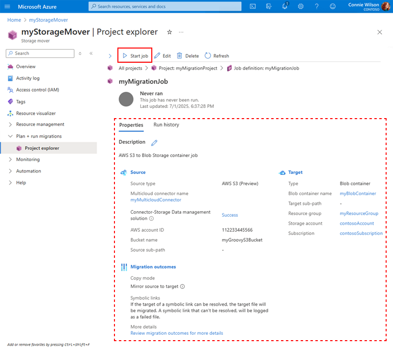Click Job definition: myMigrationJob breadcrumb
The width and height of the screenshot is (393, 348).
[266, 68]
